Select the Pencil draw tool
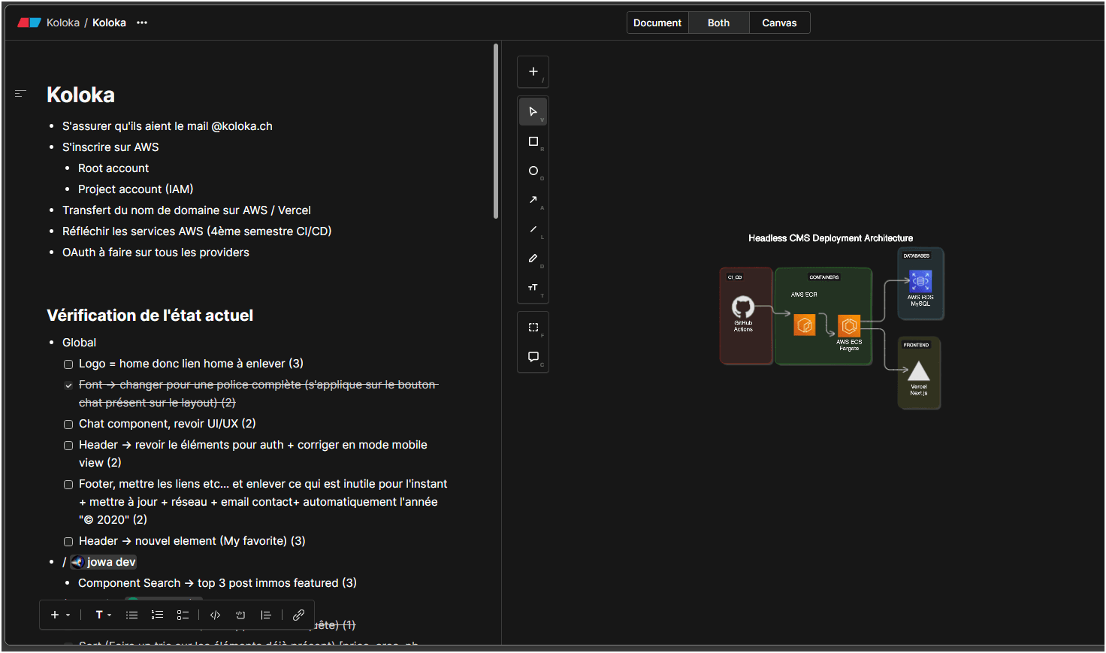 click(533, 258)
